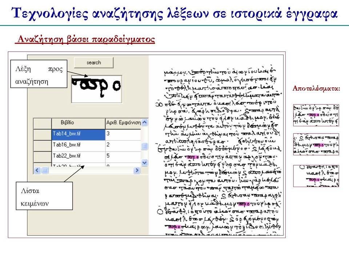349x262 pixels.
Task: Click the row selector of Tab22_bw.tif
Action: pyautogui.click(x=42, y=156)
